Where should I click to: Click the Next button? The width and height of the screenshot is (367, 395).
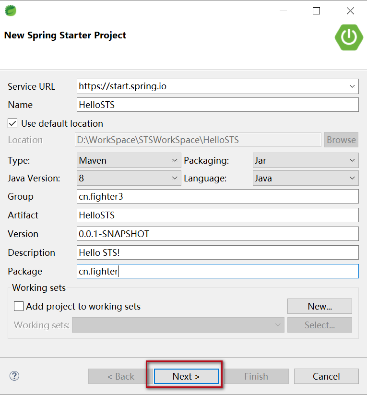coord(186,376)
